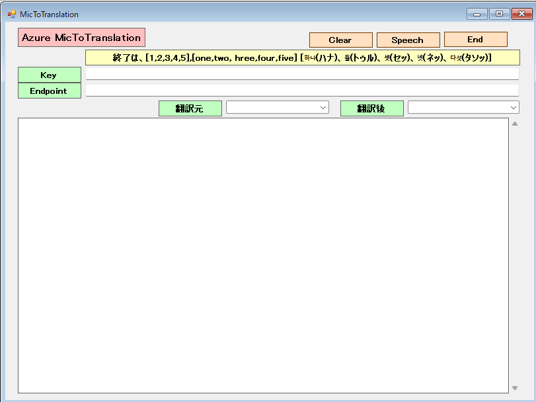Click the MicToTranslation app icon in title bar
The width and height of the screenshot is (536, 402).
pyautogui.click(x=11, y=14)
